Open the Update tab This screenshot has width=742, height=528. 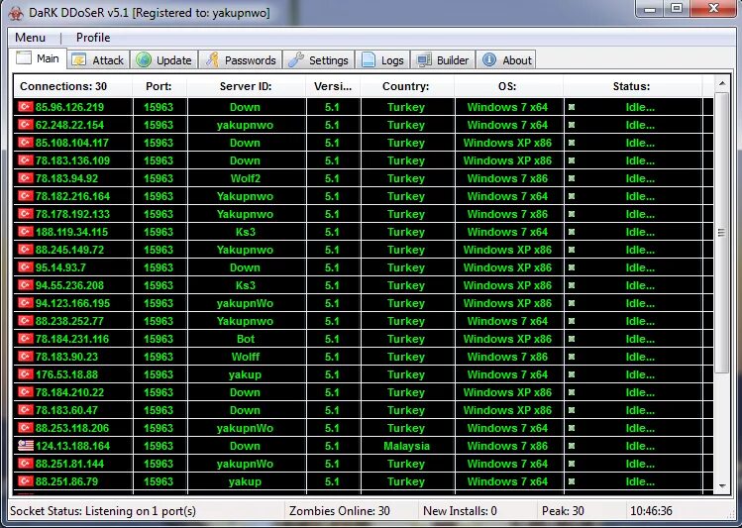pyautogui.click(x=164, y=60)
